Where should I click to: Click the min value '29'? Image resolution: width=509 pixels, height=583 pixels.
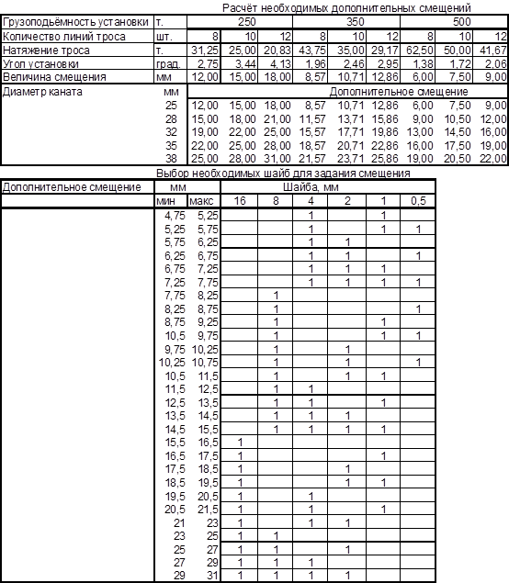point(179,575)
